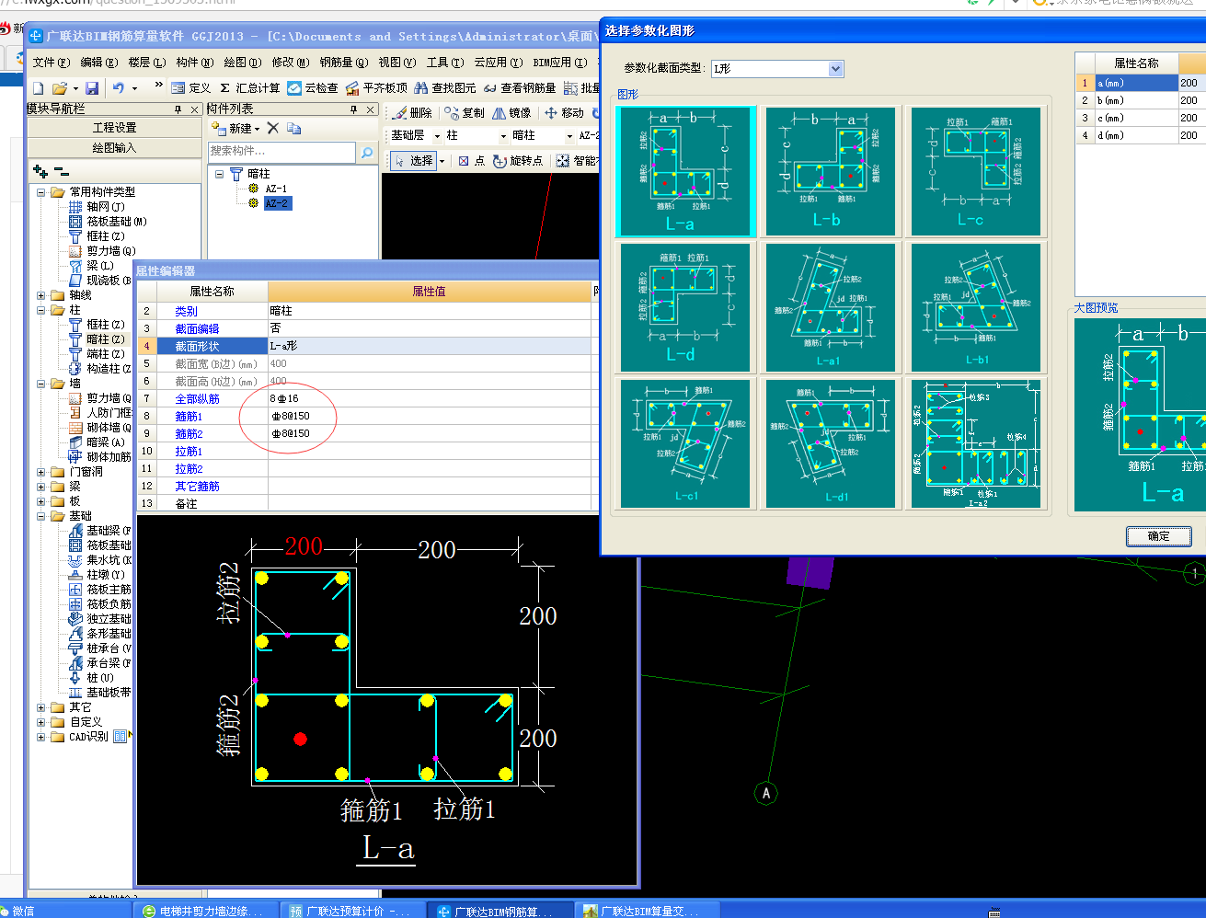Open the 编辑(E) menu
1206x918 pixels.
point(99,63)
